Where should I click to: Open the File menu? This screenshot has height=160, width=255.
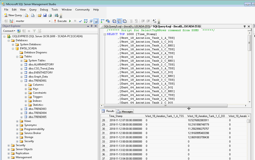click(6, 10)
